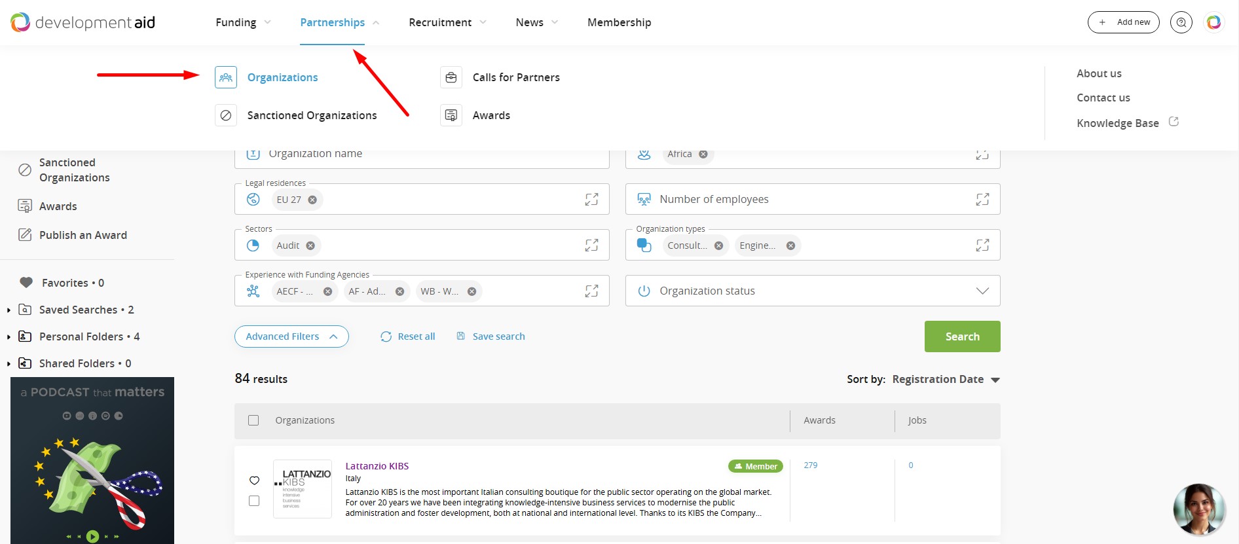Viewport: 1239px width, 544px height.
Task: Collapse the Advanced Filters panel
Action: 291,336
